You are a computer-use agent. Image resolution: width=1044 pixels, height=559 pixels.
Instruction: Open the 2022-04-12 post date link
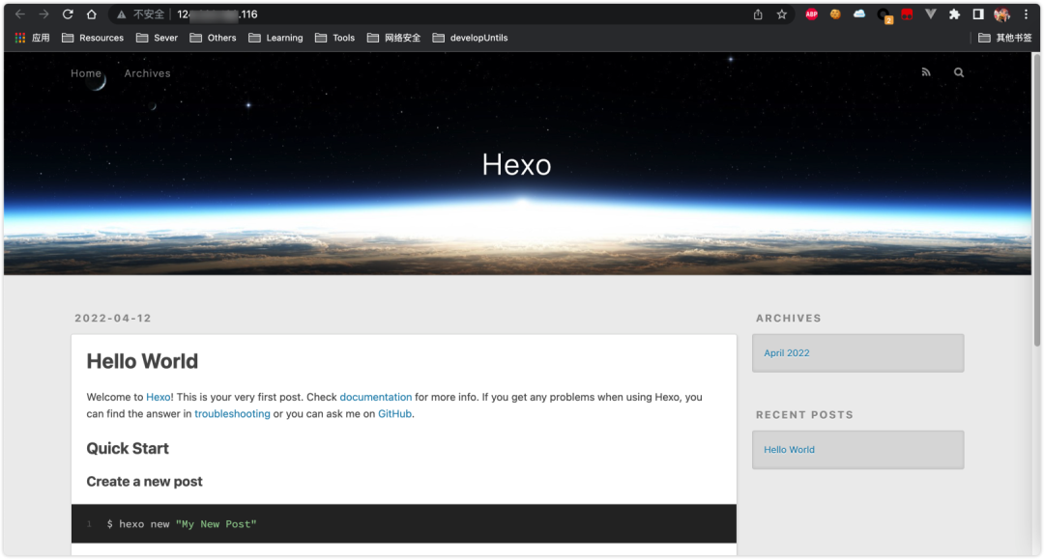click(x=113, y=318)
